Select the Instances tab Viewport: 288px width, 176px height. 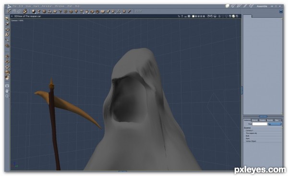[247, 120]
